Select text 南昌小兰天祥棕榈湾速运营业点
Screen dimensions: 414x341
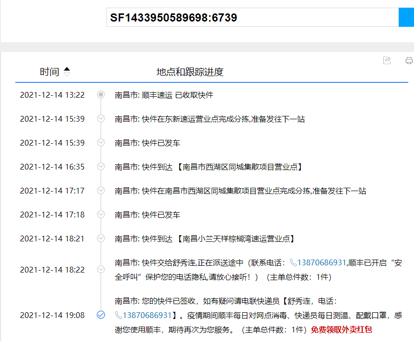[x=236, y=239]
